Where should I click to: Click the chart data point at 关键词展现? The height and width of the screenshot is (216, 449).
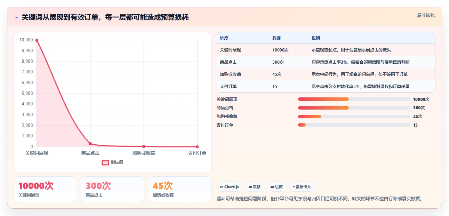[x=37, y=40]
